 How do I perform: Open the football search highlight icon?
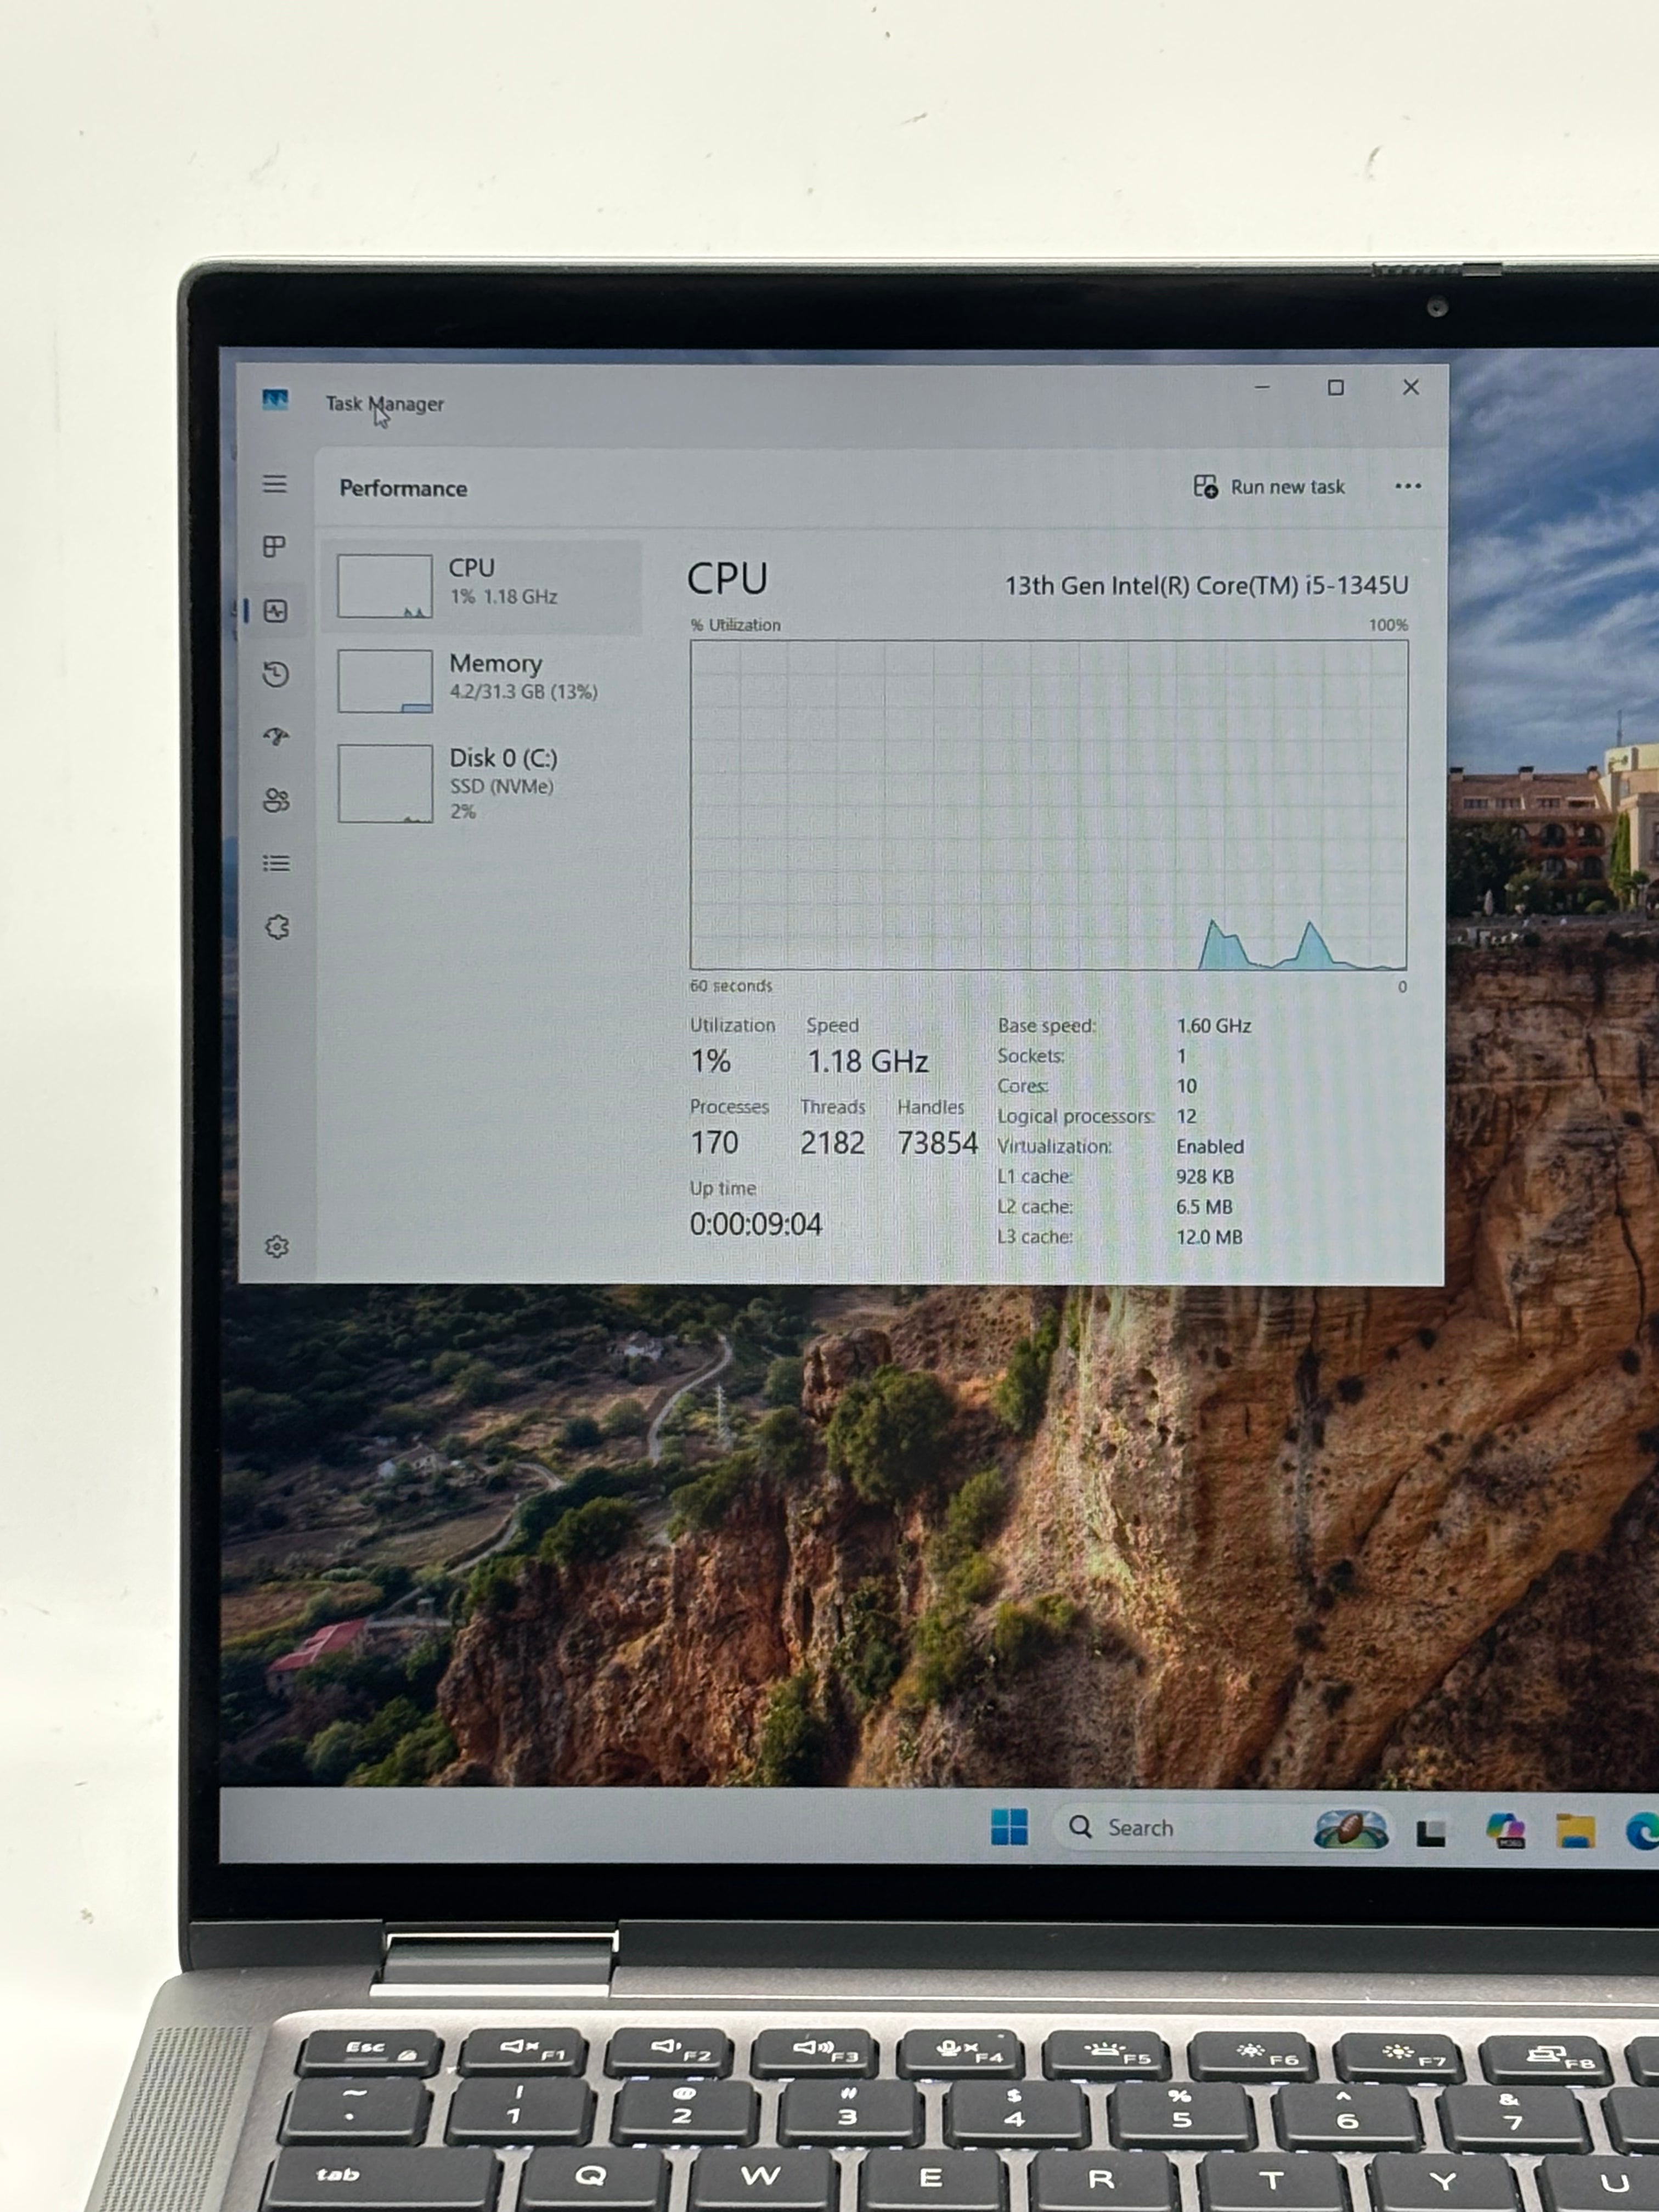click(1350, 1830)
